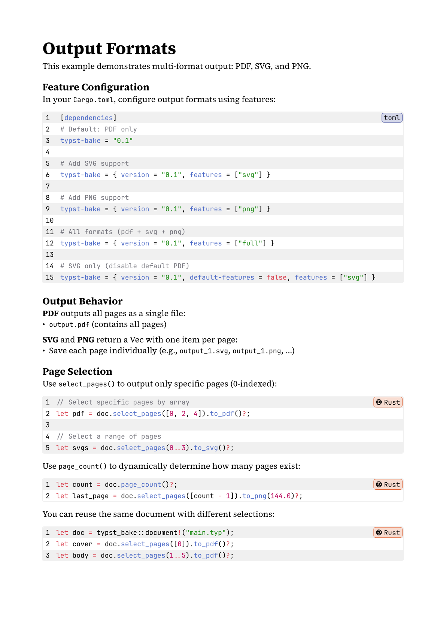Click the '# Add SVG support' comment line
This screenshot has height=631, width=446.
click(x=94, y=163)
